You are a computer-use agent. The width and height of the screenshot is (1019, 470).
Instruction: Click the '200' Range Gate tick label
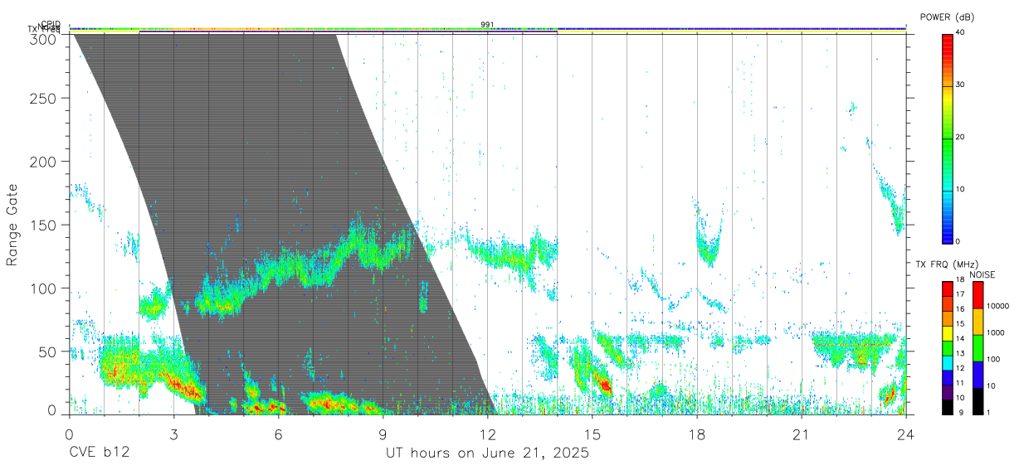pos(44,160)
